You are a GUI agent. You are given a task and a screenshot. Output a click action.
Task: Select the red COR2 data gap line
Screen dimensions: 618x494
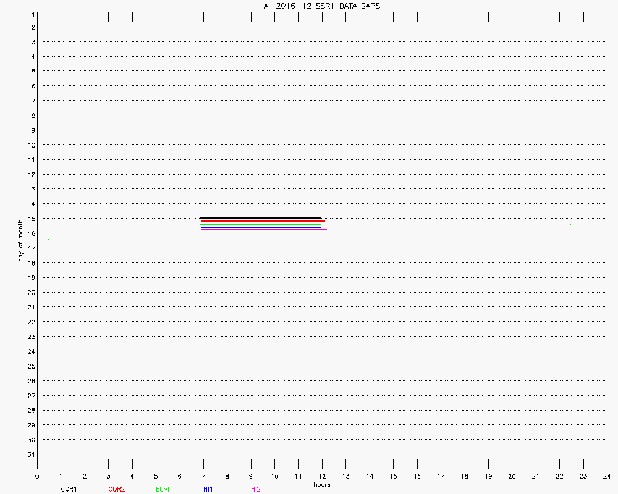click(263, 221)
